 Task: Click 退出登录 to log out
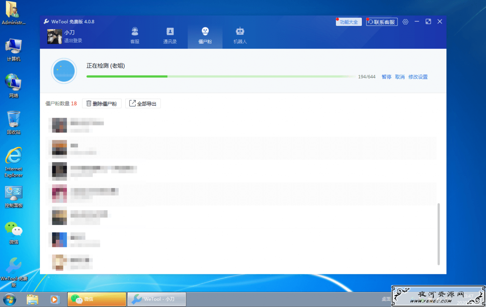tap(73, 41)
